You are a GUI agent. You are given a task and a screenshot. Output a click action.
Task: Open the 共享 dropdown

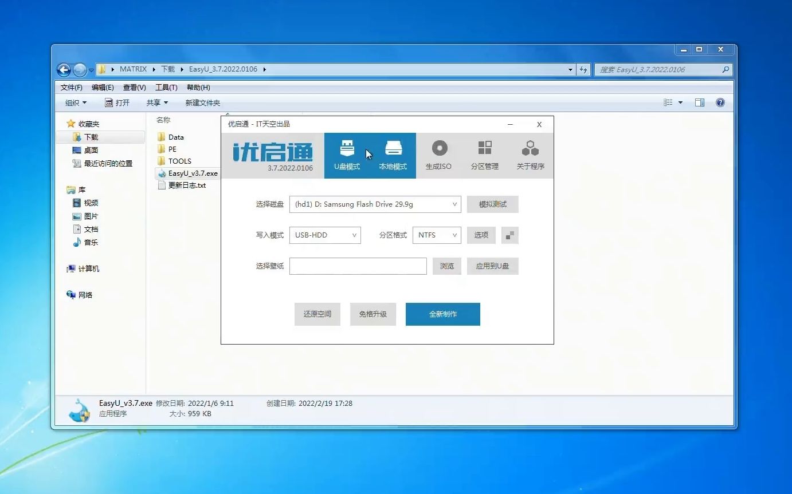(x=157, y=103)
